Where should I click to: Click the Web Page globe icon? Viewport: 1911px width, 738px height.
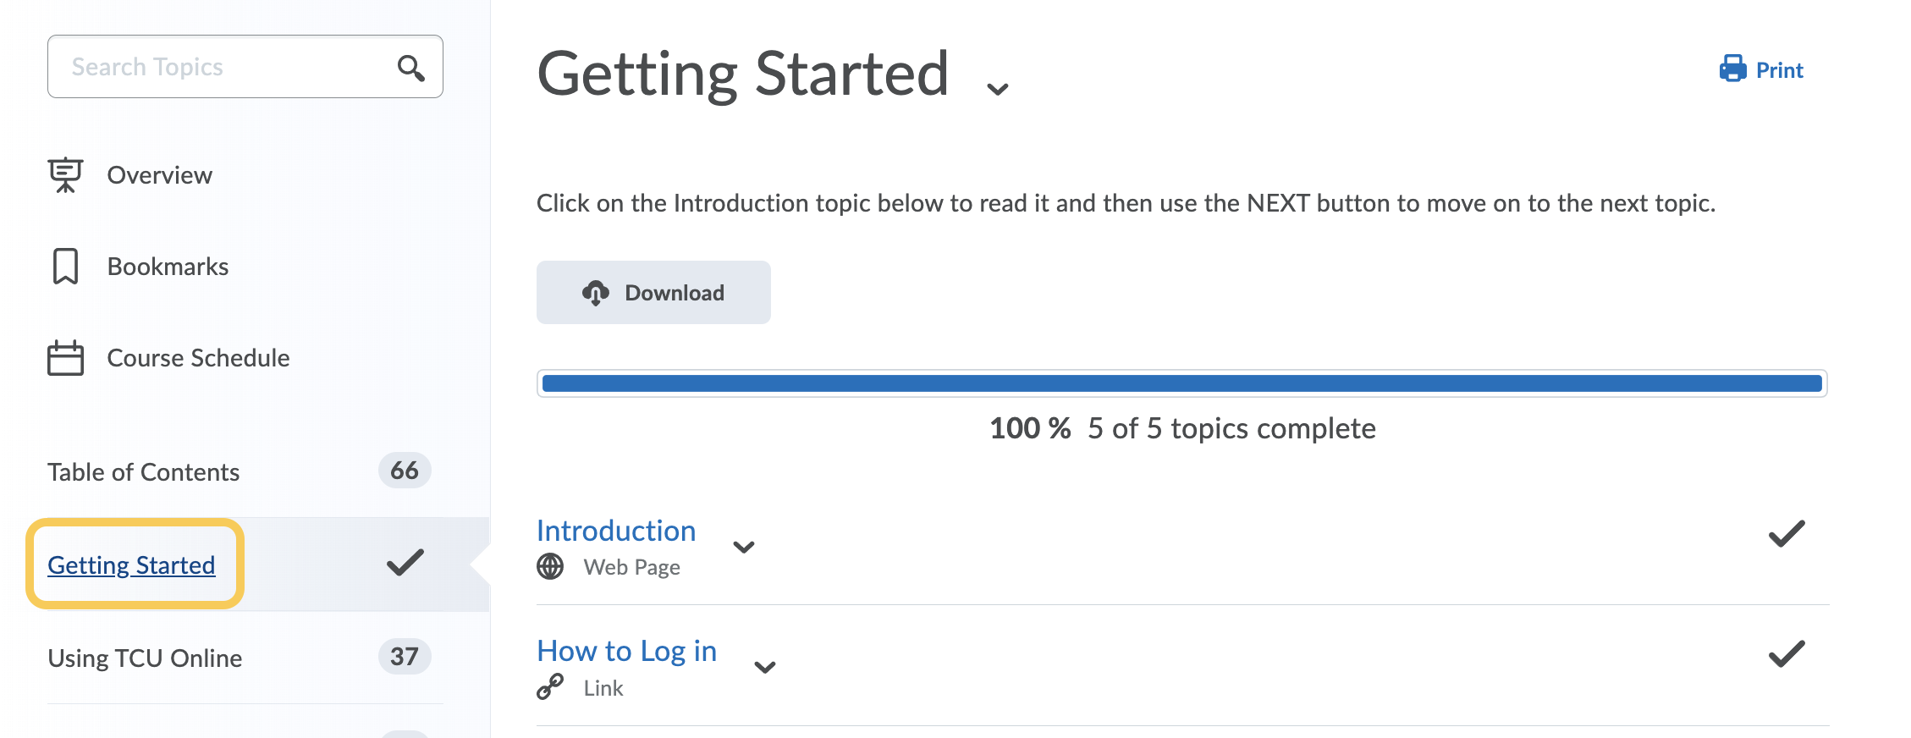(550, 567)
